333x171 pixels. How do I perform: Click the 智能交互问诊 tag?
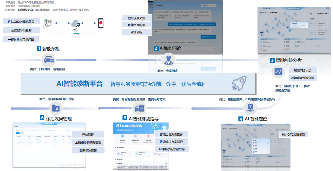tap(136, 25)
